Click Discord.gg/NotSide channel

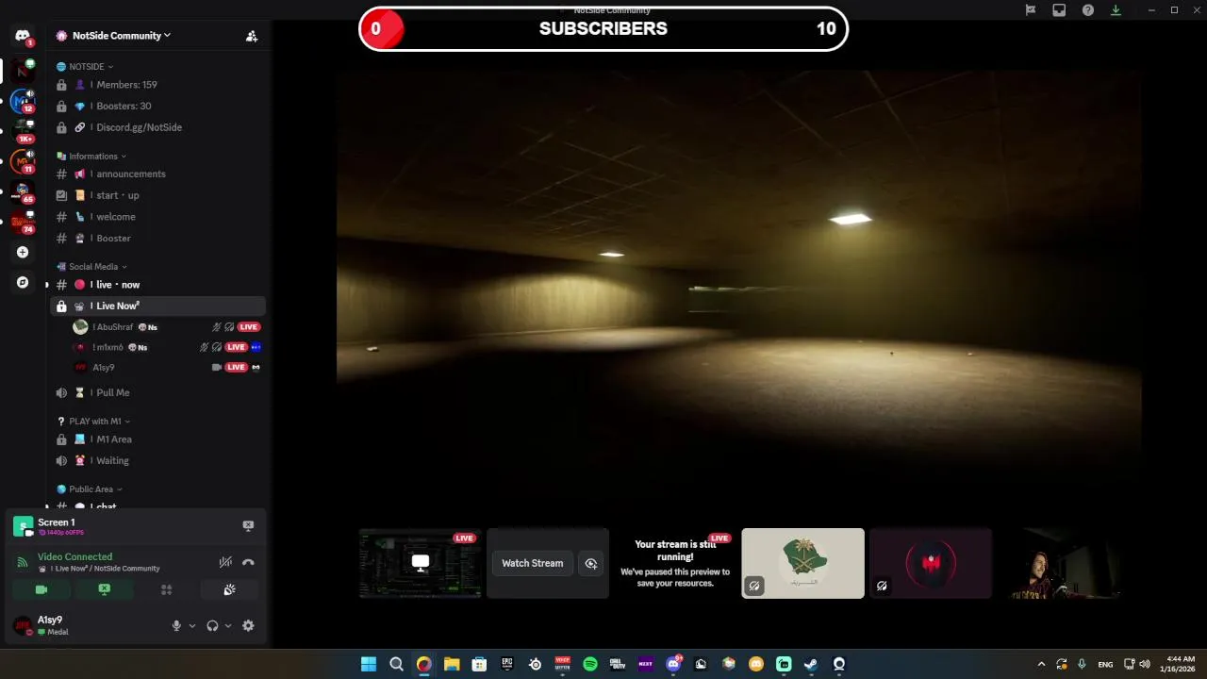pos(157,127)
